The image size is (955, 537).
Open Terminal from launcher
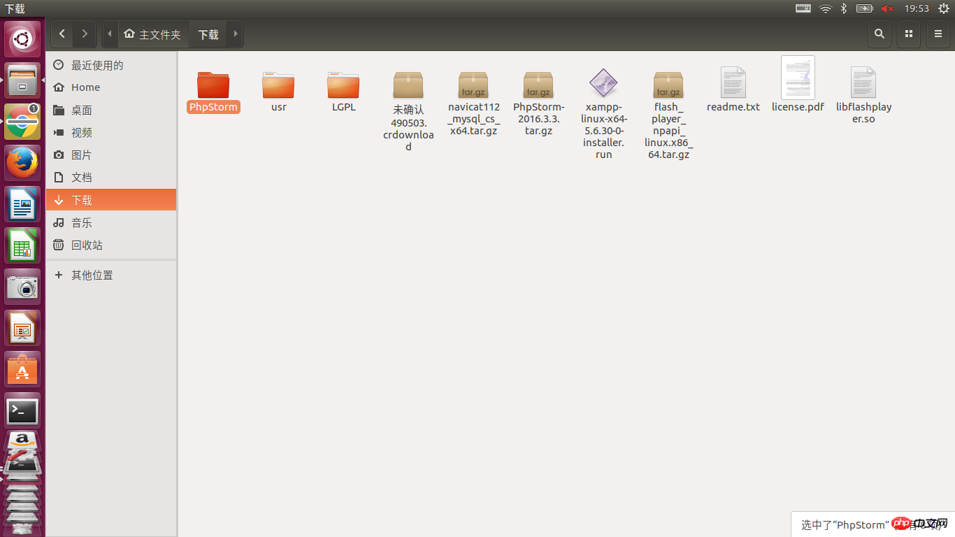click(x=22, y=411)
